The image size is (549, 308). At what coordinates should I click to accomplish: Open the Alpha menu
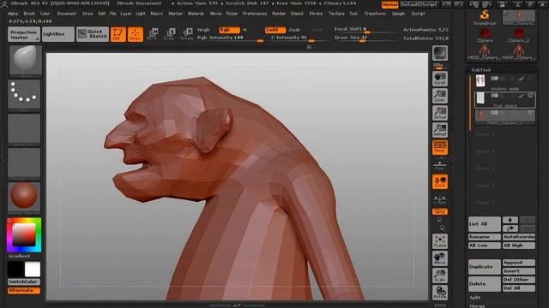tap(13, 14)
